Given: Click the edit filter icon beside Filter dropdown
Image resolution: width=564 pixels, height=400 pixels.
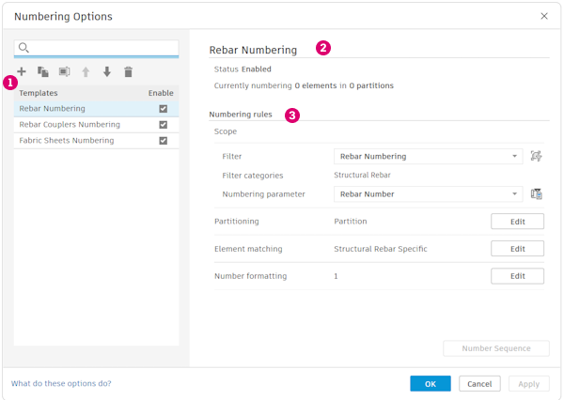Looking at the screenshot, I should [537, 157].
